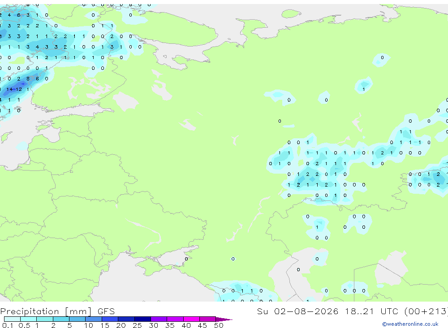This screenshot has width=448, height=328.
Task: Click the 'GFS' model label
Action: [x=106, y=311]
